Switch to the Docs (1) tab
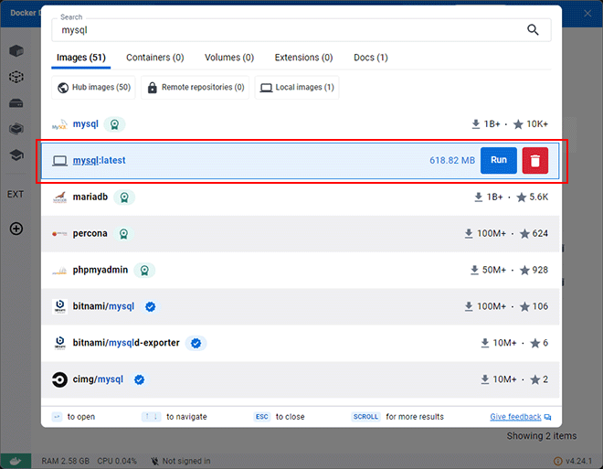Screen dimensions: 603x469 pos(371,58)
